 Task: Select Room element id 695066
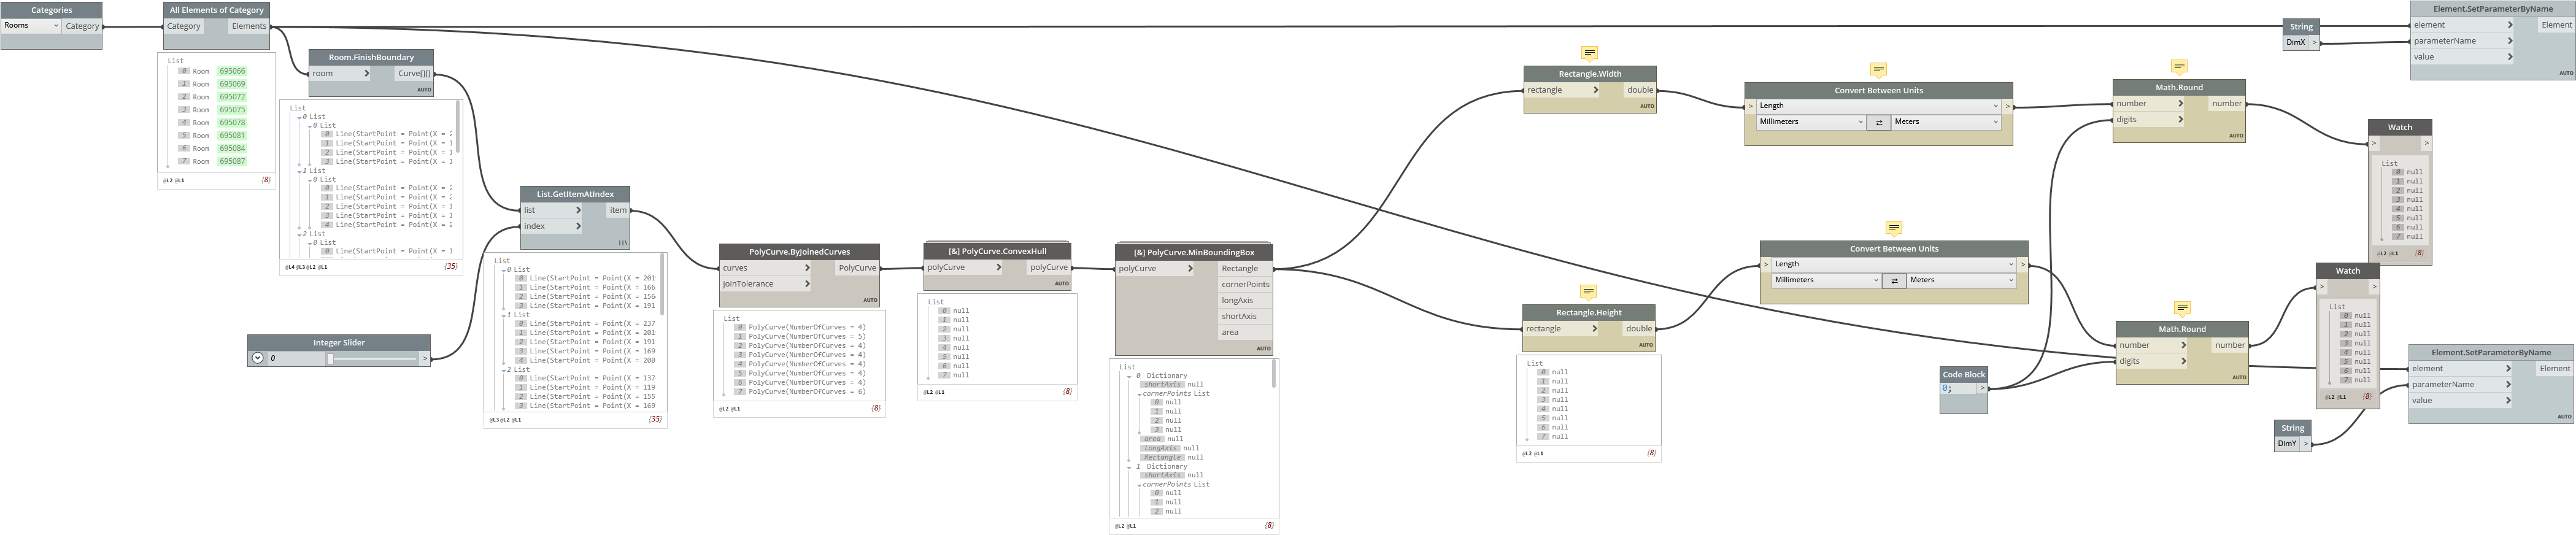pyautogui.click(x=232, y=71)
